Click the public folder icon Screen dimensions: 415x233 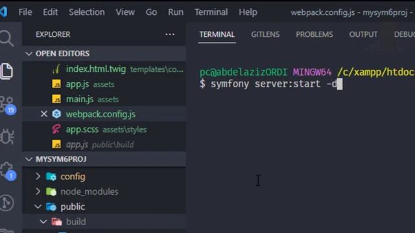51,206
